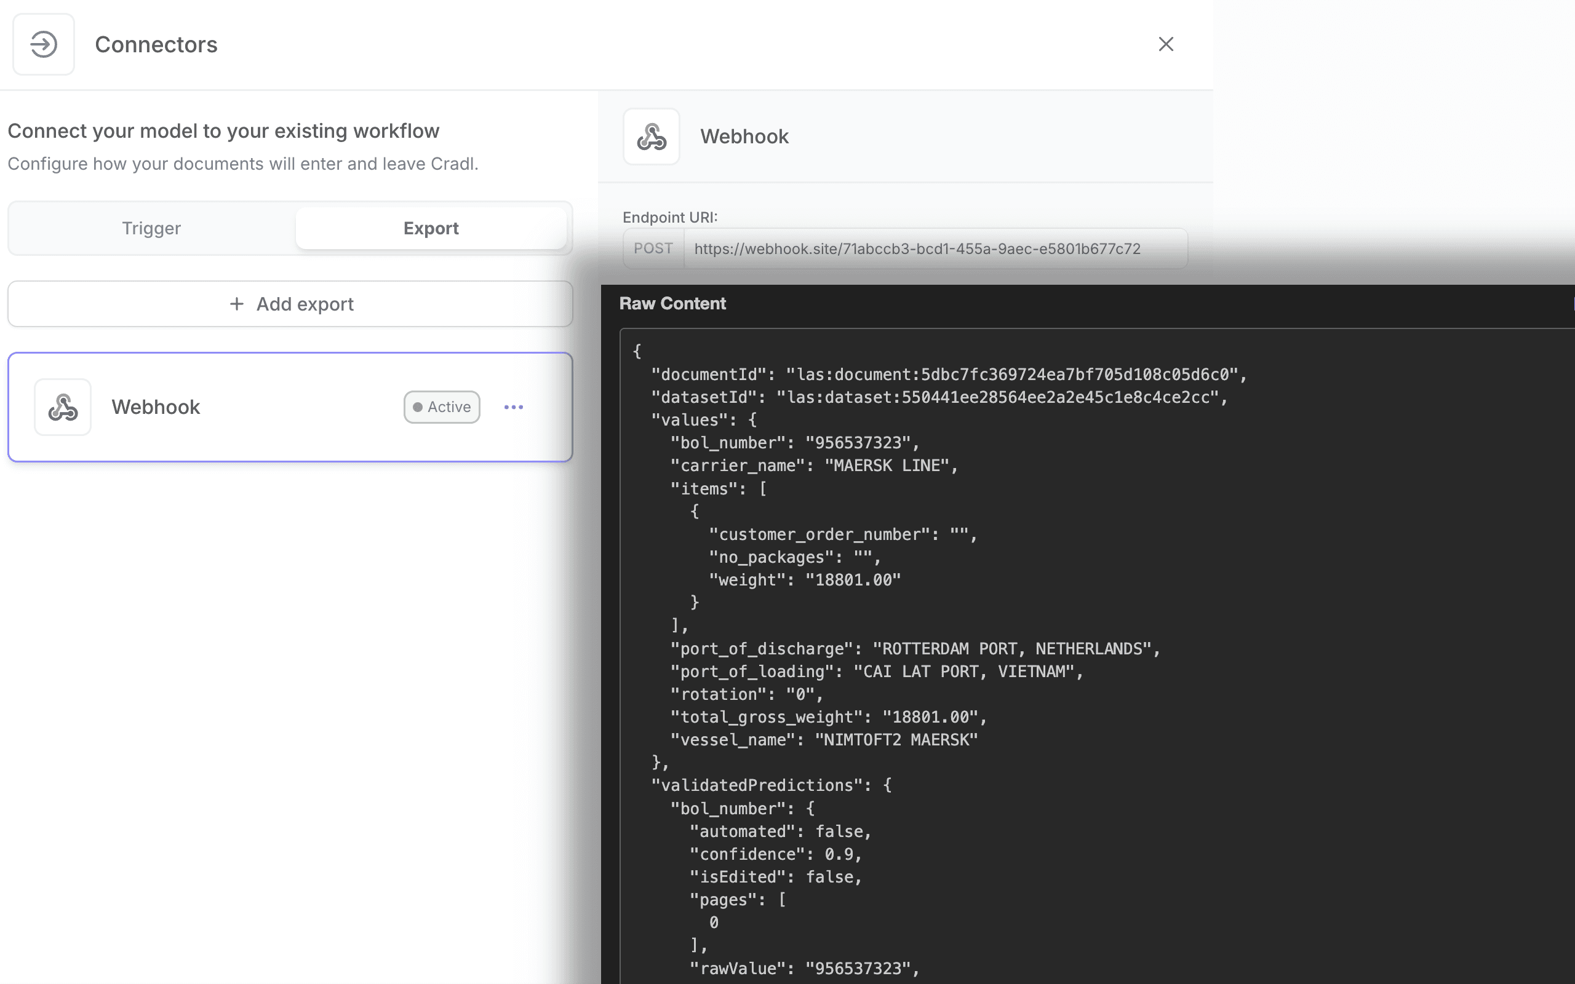Viewport: 1575px width, 984px height.
Task: Click the Active status dot on the Webhook card
Action: click(417, 407)
